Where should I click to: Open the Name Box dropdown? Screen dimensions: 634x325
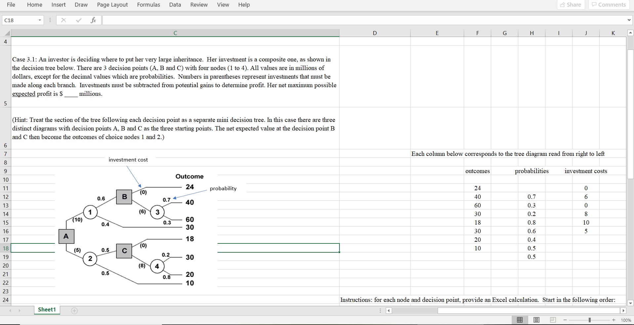tap(40, 20)
